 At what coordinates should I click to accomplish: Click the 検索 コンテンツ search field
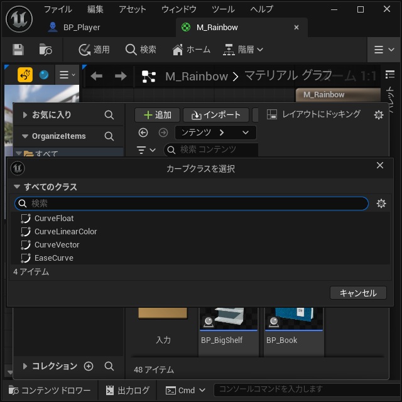coord(211,149)
